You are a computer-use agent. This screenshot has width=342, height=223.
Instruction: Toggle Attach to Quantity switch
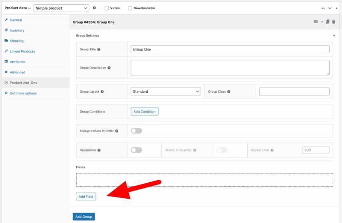click(222, 150)
